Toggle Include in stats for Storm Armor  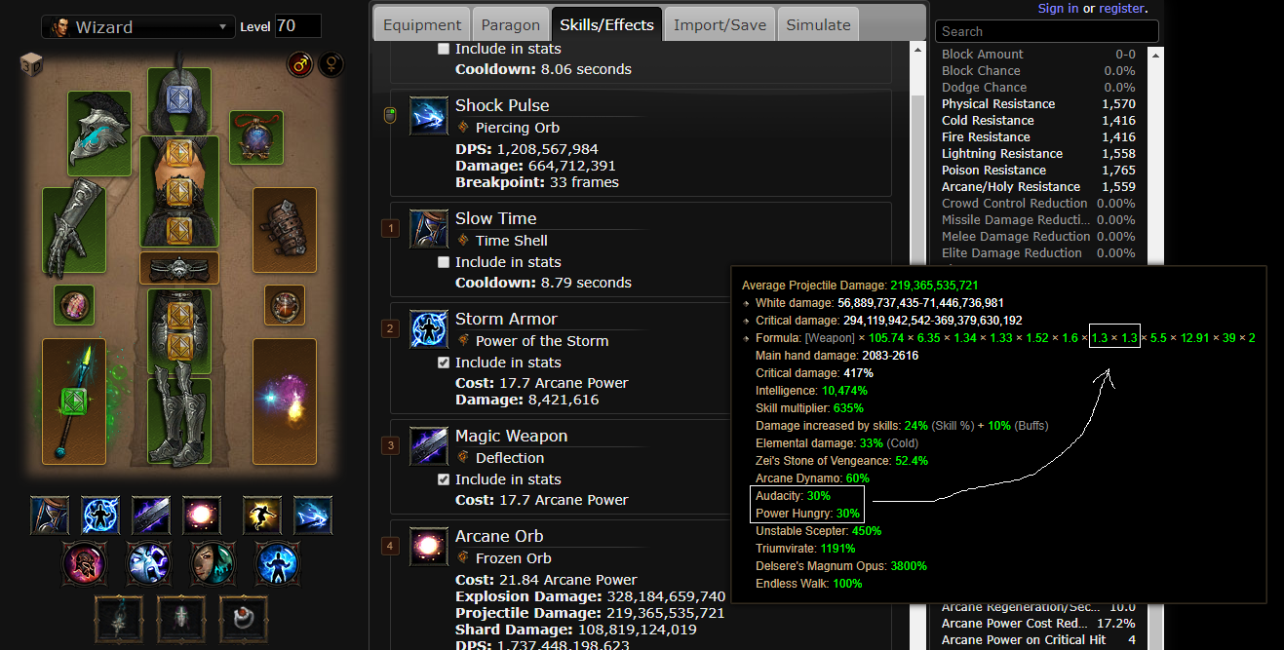point(445,363)
